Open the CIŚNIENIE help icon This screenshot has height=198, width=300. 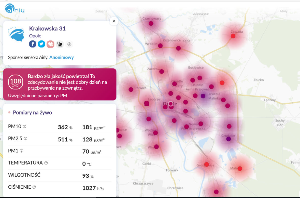tap(34, 187)
